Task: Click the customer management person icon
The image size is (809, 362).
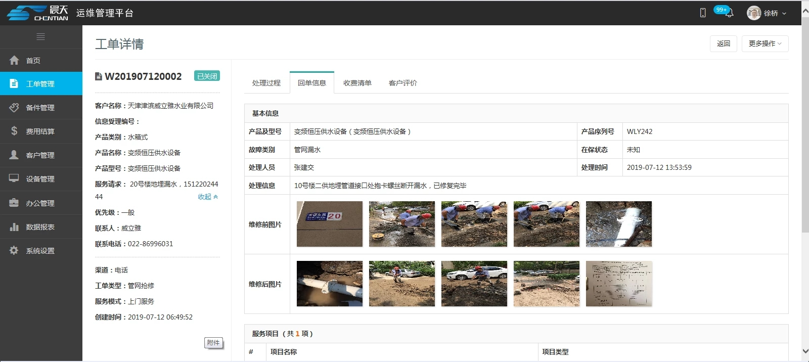Action: point(14,155)
